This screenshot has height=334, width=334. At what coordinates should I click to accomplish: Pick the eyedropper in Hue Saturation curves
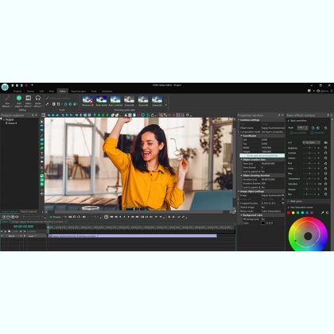[322, 212]
